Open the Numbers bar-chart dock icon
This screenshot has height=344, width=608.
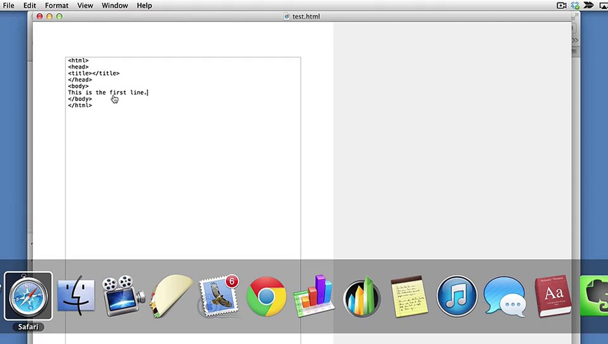pyautogui.click(x=314, y=296)
